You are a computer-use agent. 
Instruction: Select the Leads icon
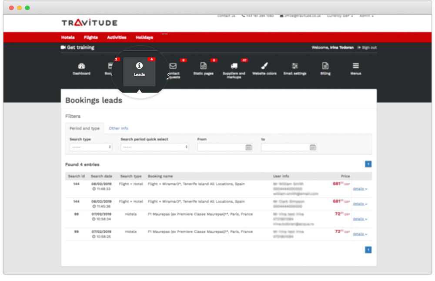139,70
